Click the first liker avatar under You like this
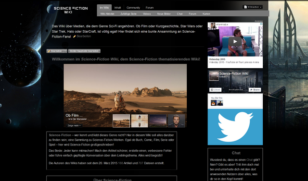This screenshot has width=308, height=181. pos(214,103)
